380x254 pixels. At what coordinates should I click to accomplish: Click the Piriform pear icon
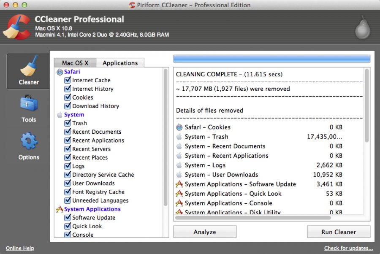tap(363, 27)
